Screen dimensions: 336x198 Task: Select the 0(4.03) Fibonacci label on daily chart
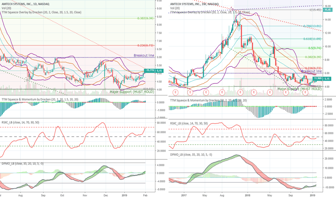[148, 89]
